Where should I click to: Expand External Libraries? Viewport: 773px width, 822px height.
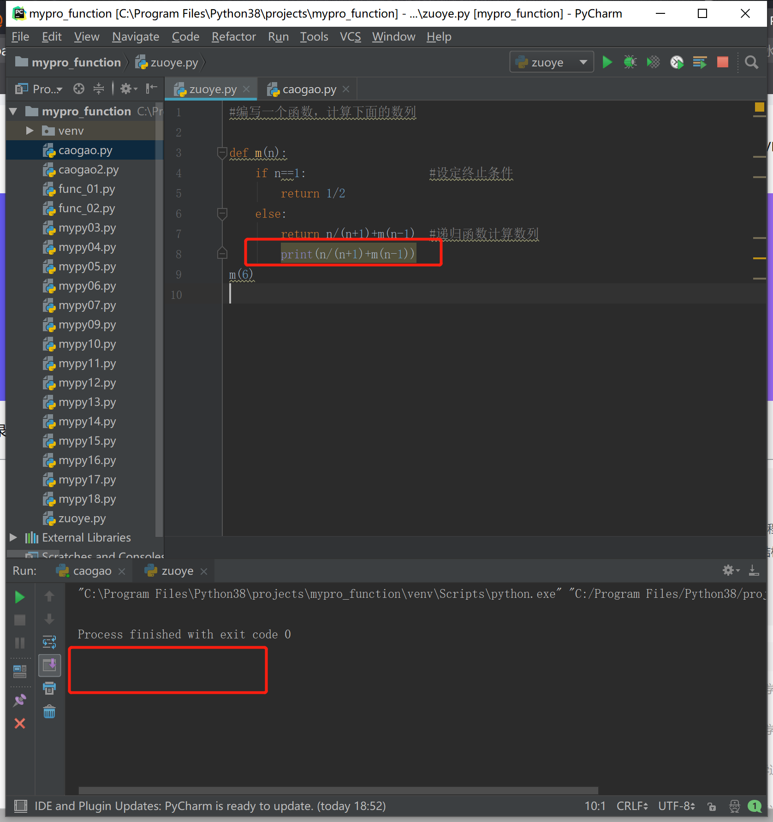tap(13, 537)
